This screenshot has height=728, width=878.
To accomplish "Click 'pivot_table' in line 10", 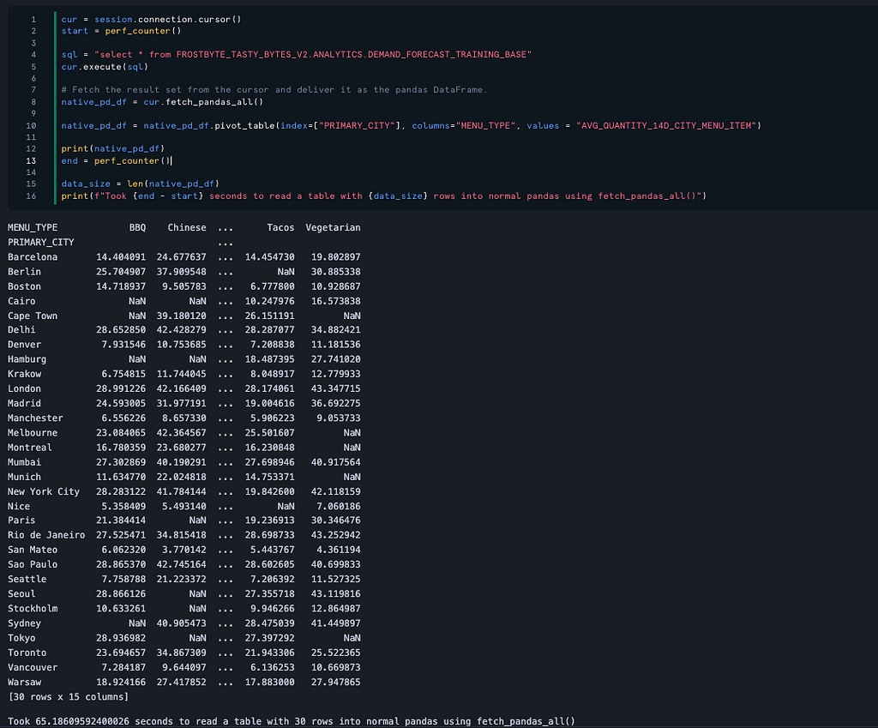I will (244, 125).
